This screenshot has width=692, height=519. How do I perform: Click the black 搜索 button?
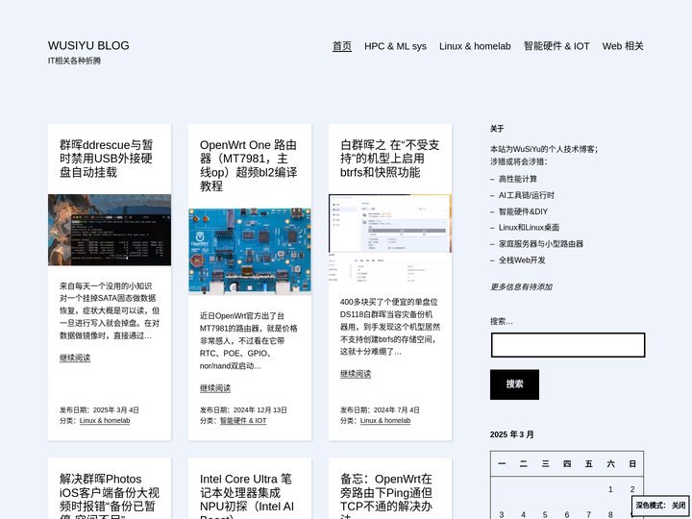(514, 384)
